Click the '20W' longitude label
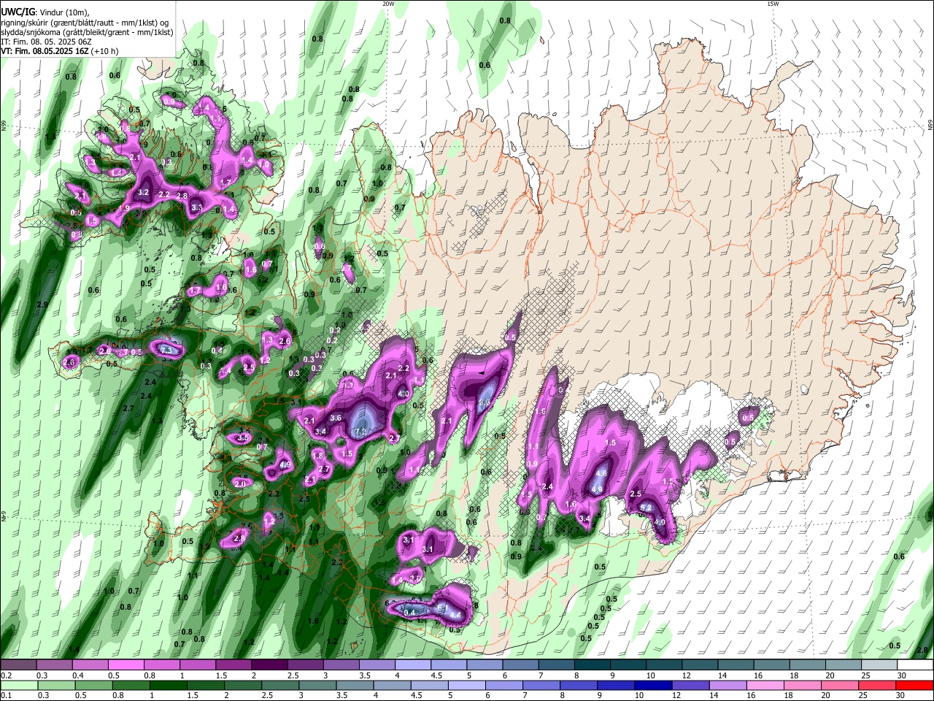This screenshot has height=701, width=934. pos(388,4)
